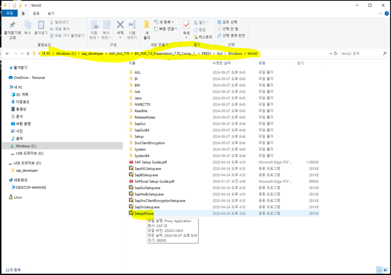Image resolution: width=391 pixels, height=275 pixels.
Task: Open Easy access (빠른 연결) dropdown
Action: pos(165,29)
